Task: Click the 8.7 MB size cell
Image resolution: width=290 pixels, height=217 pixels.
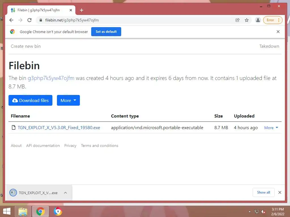Action: click(x=221, y=127)
